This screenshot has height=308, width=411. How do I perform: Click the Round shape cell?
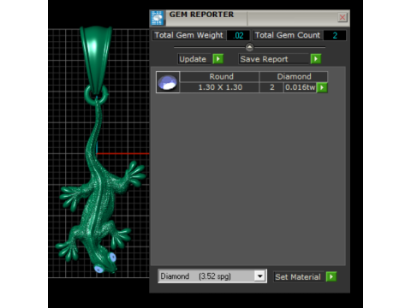tap(220, 76)
